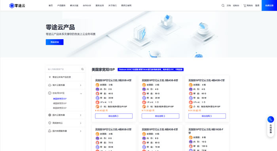Expand the 高防游戏云 chevron
This screenshot has height=151, width=277.
pyautogui.click(x=81, y=123)
